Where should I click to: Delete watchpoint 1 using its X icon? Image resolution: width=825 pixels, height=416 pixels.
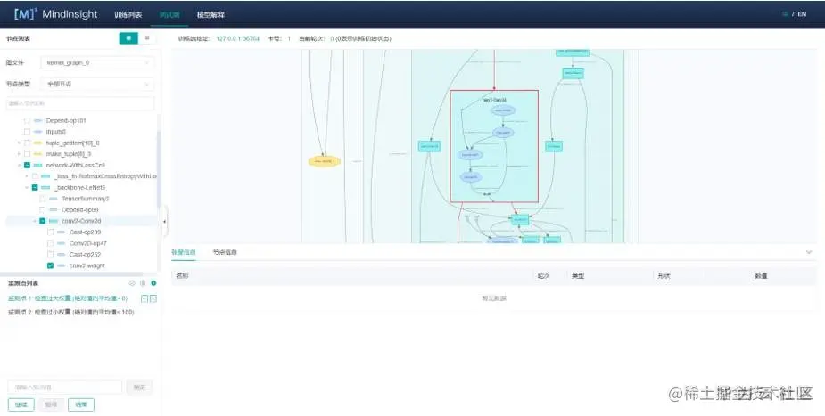[x=153, y=299]
